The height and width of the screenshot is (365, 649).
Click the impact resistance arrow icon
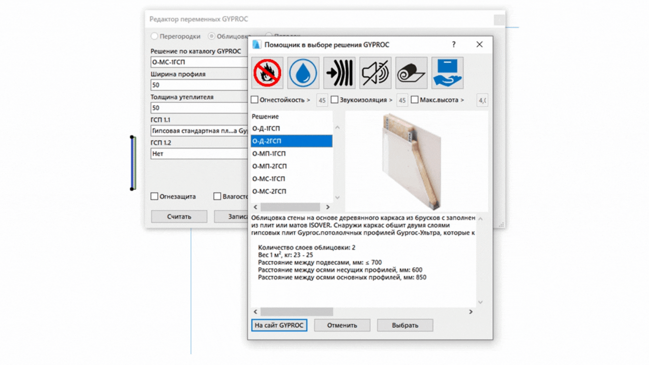pos(339,73)
